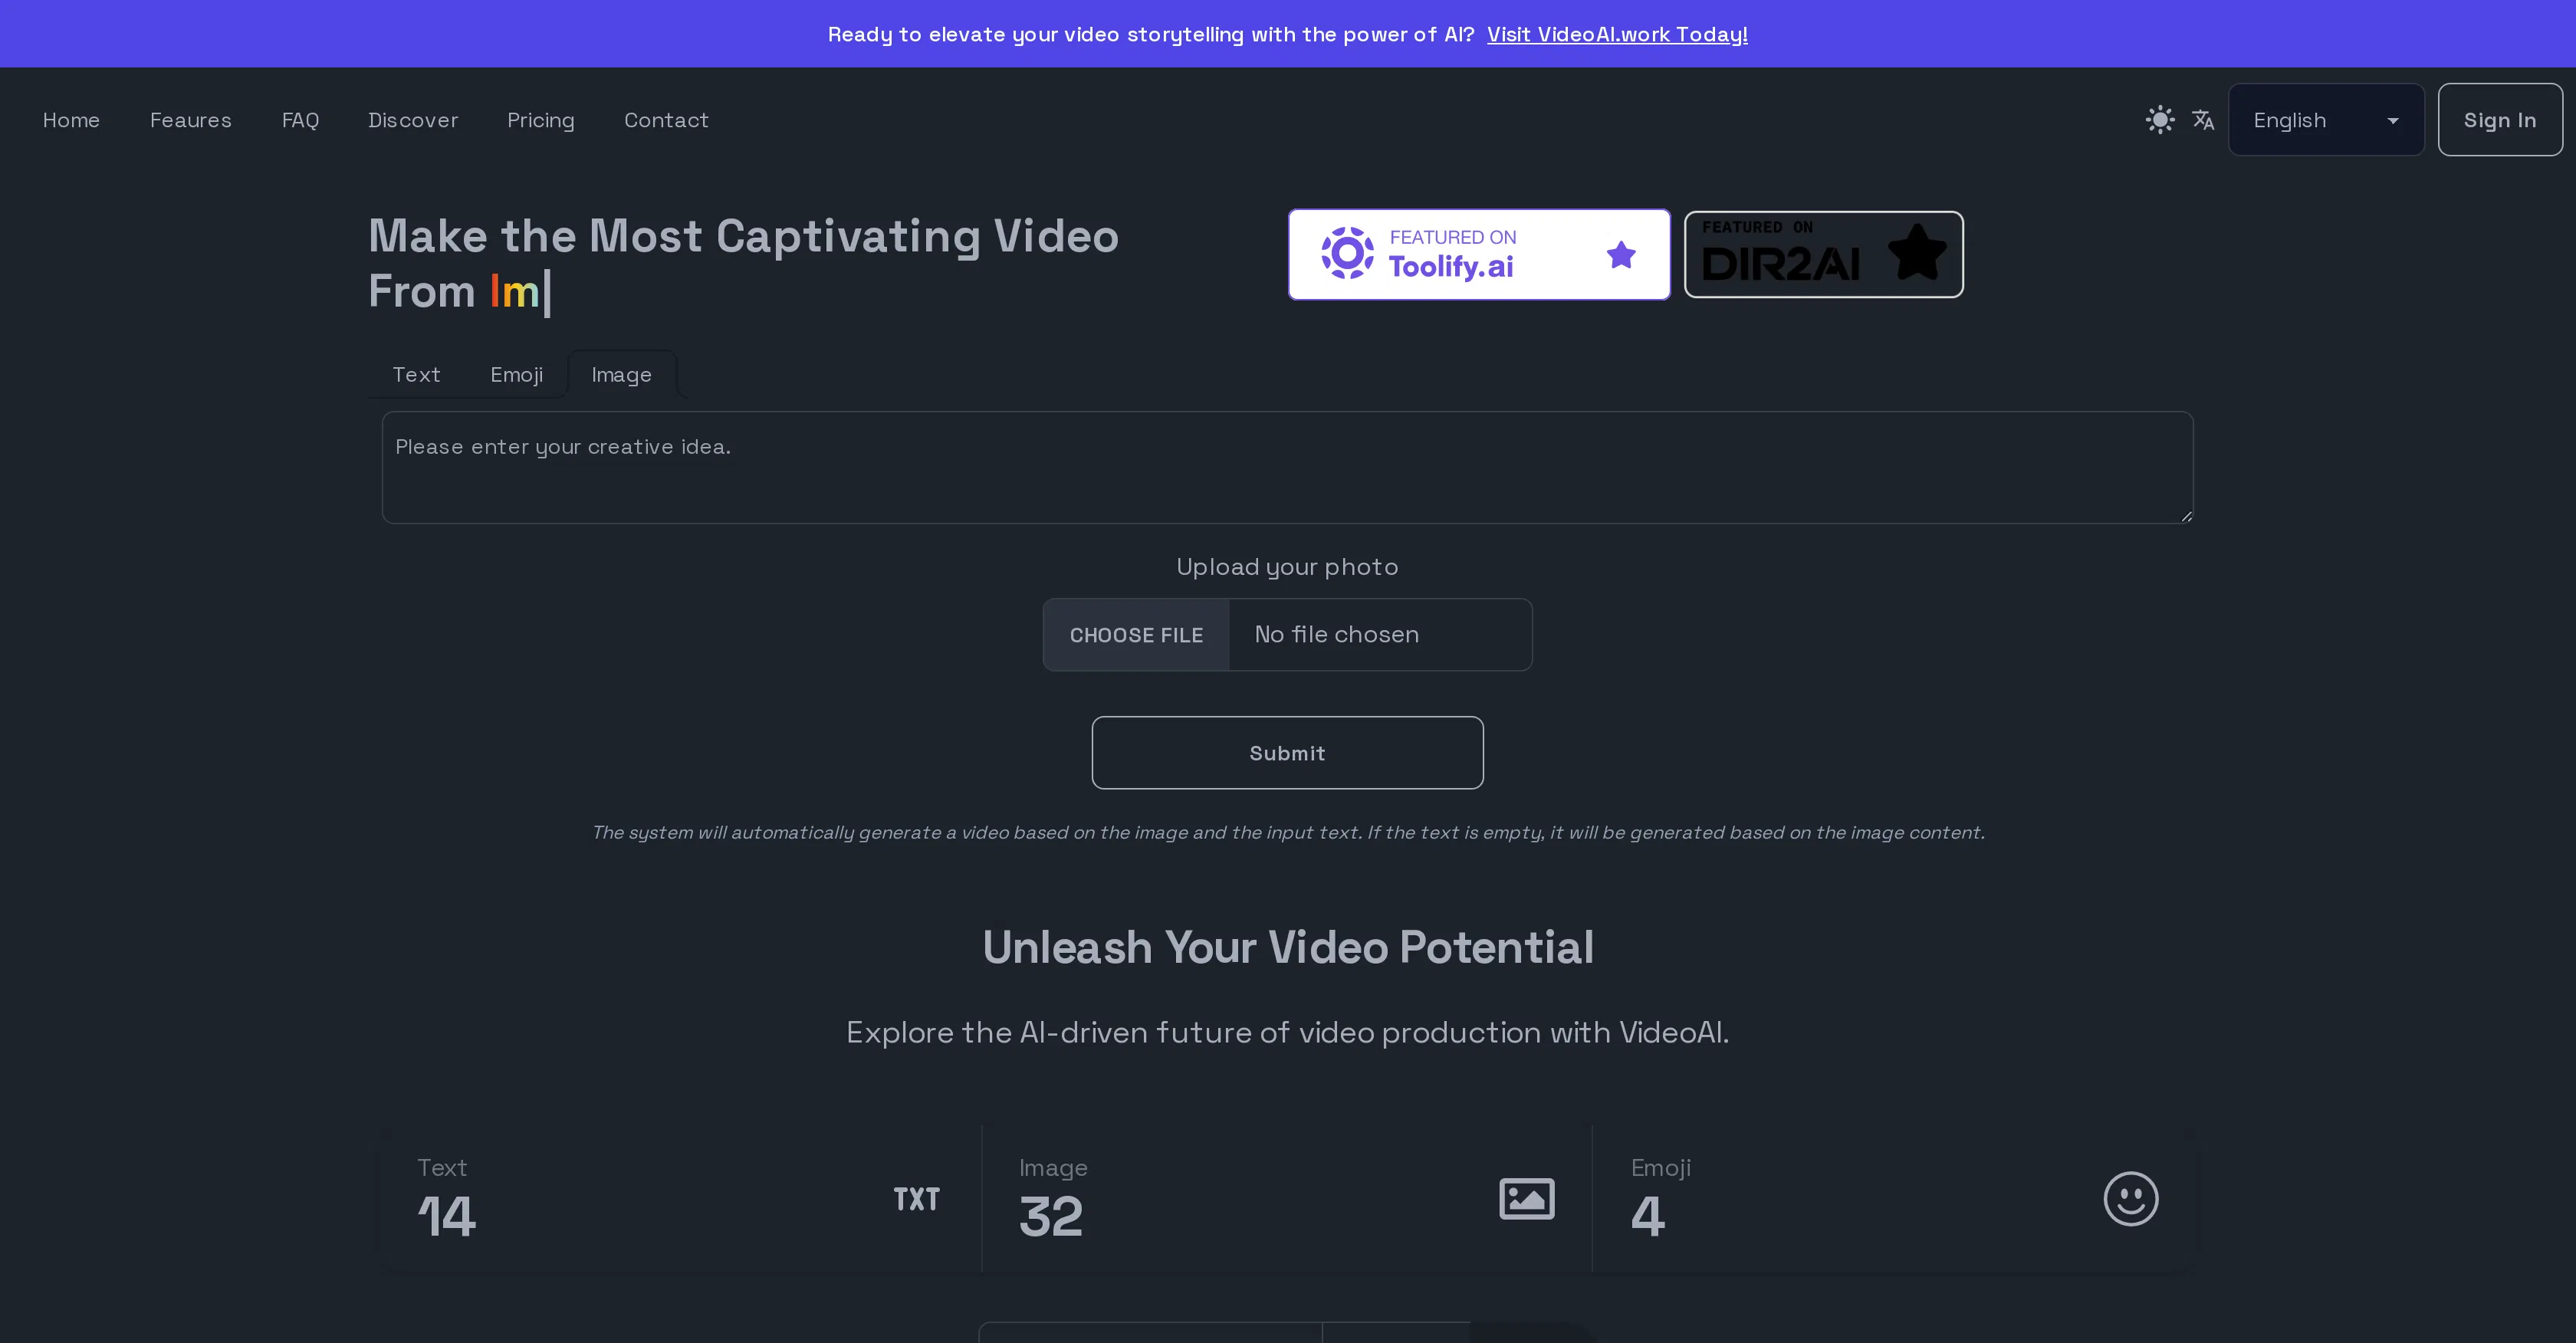Switch to the Emoji tab
Screen dimensions: 2576x1343
[x=516, y=374]
